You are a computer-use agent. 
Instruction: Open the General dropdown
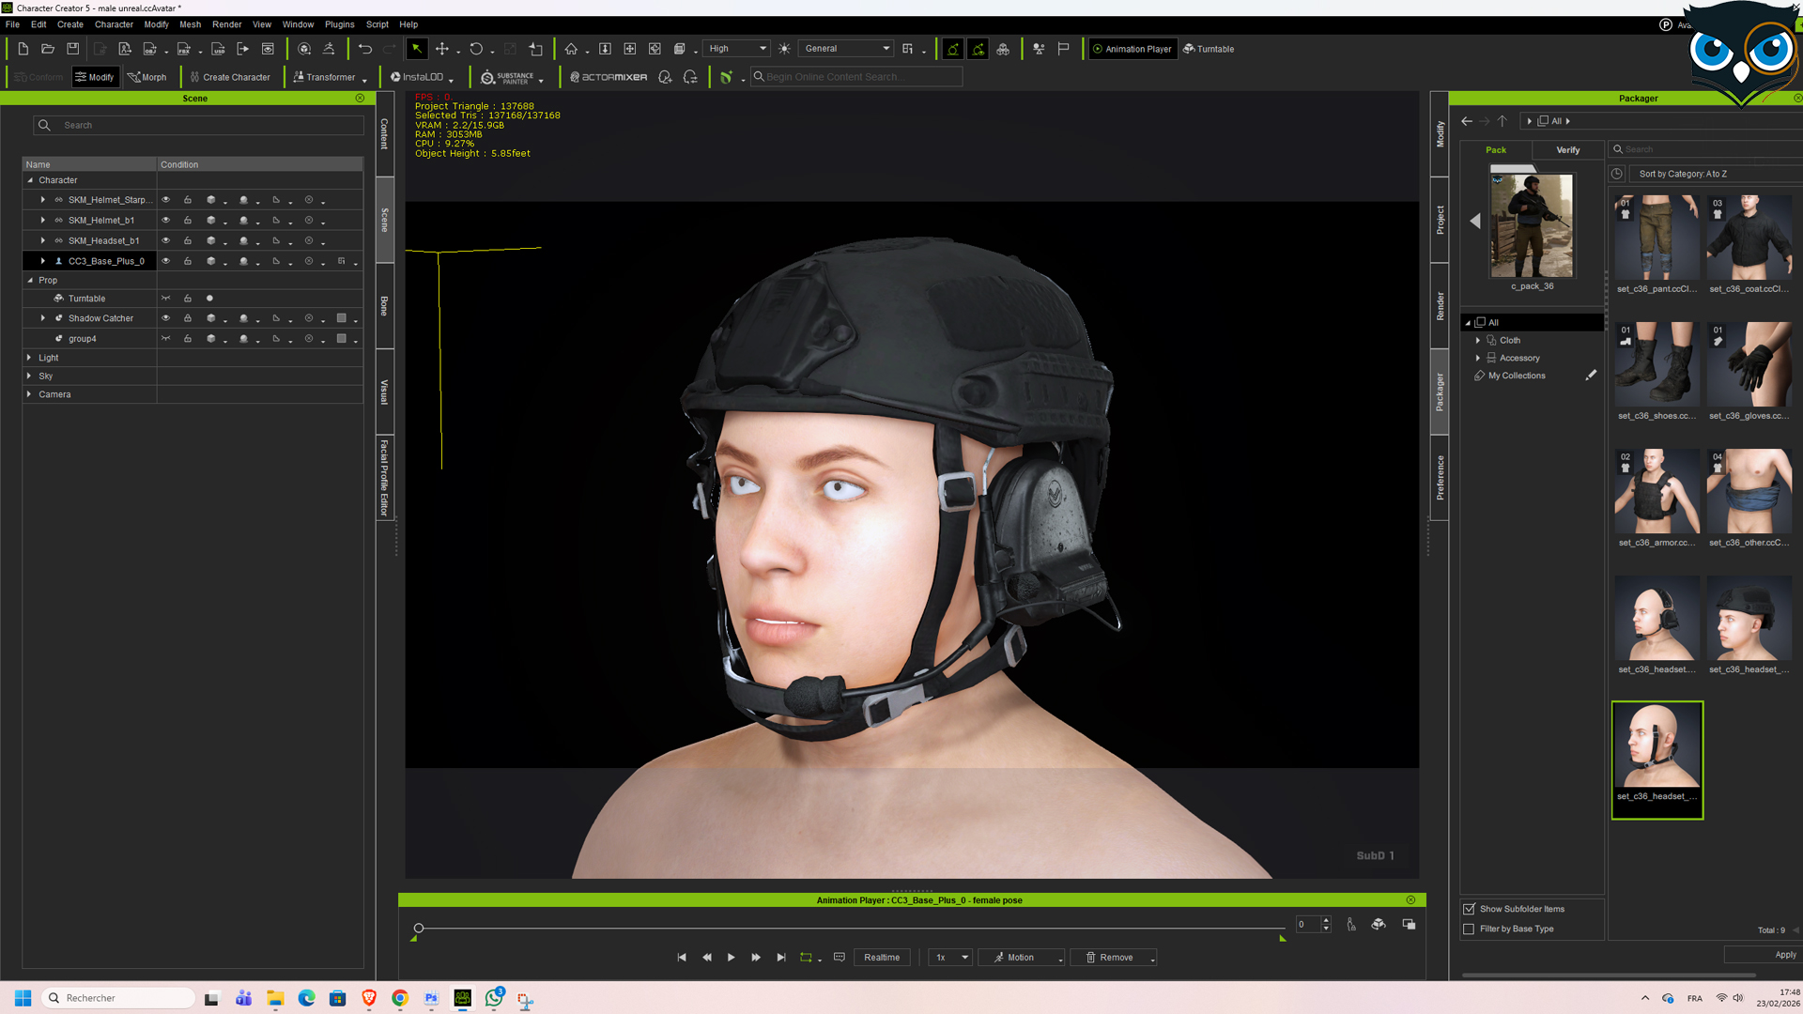coord(847,49)
